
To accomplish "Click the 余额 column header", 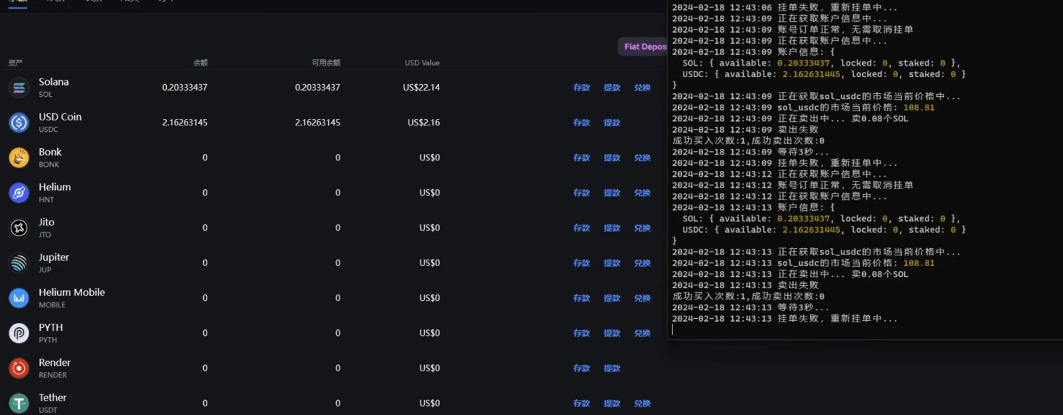I will pos(200,63).
